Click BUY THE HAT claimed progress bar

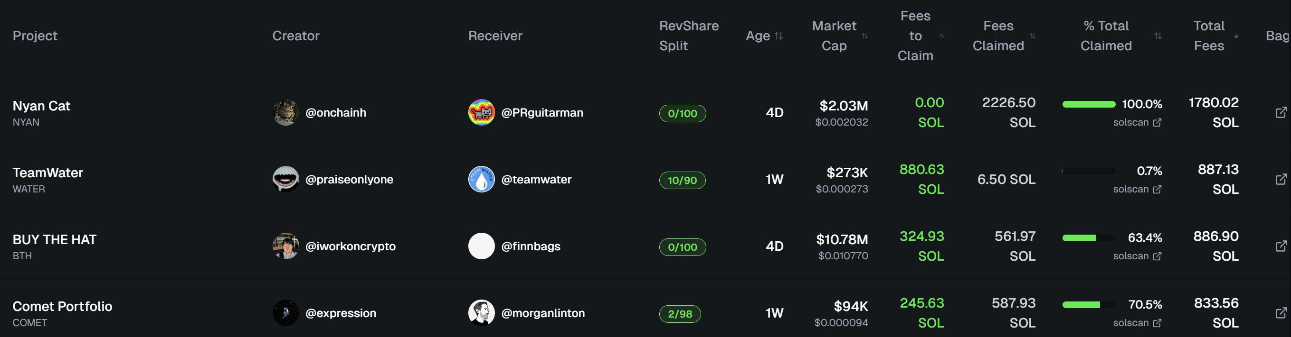(1089, 238)
